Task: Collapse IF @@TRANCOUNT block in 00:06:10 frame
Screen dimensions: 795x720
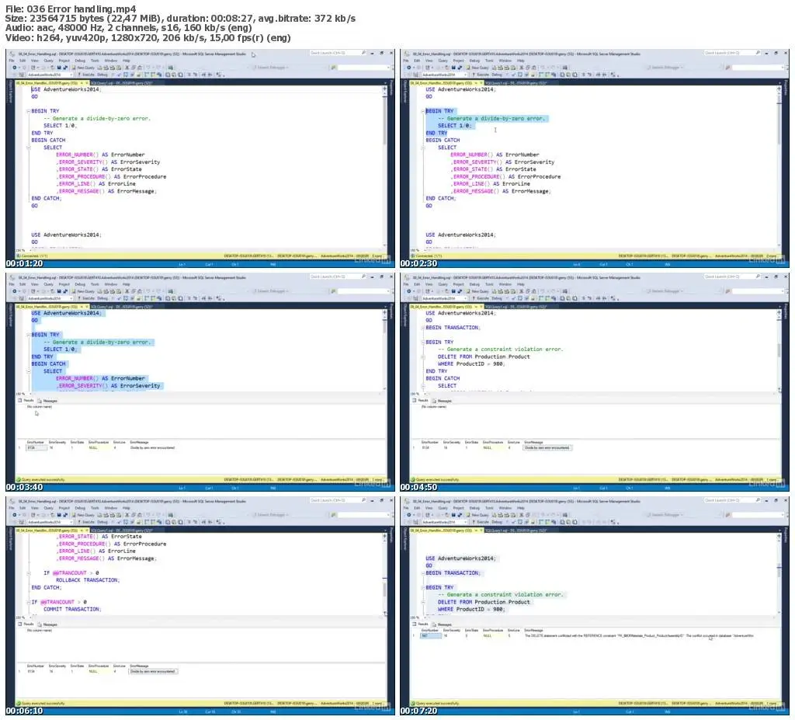Action: click(29, 602)
